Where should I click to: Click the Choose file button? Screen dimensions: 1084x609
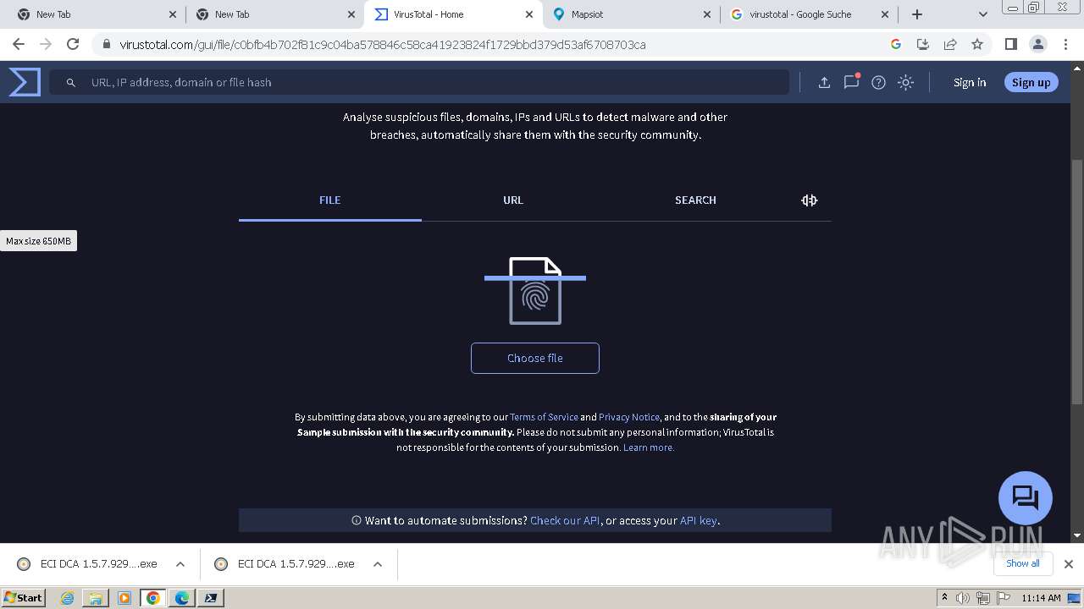coord(535,358)
